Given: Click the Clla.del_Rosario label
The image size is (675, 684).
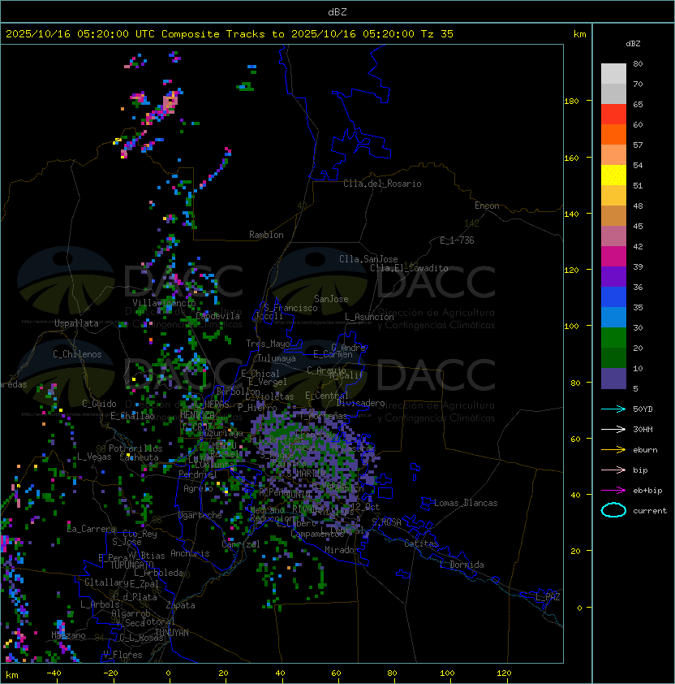Looking at the screenshot, I should coord(382,184).
